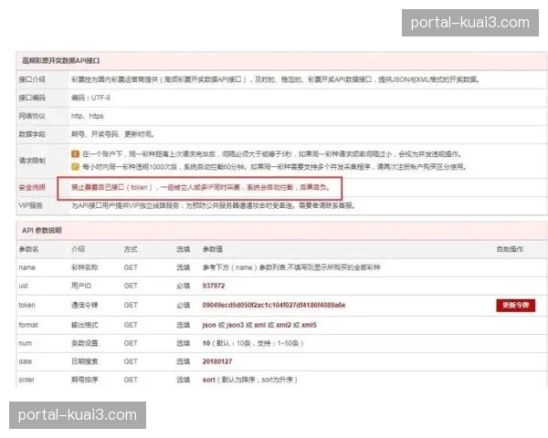Select the json 或 json3 format values
The image size is (548, 438).
(259, 325)
